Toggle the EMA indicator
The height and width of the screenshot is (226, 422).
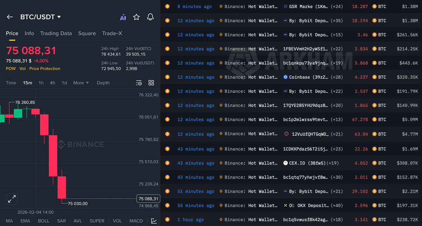[25, 221]
